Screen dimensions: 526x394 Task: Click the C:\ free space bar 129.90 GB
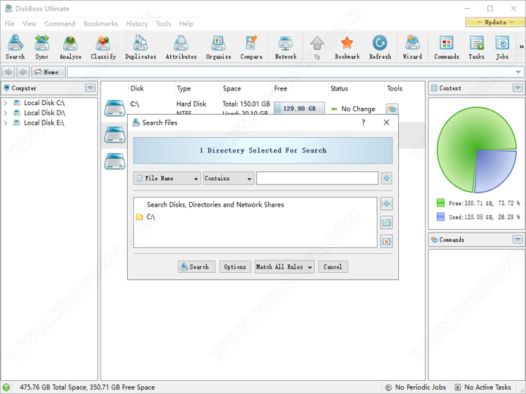[x=300, y=108]
